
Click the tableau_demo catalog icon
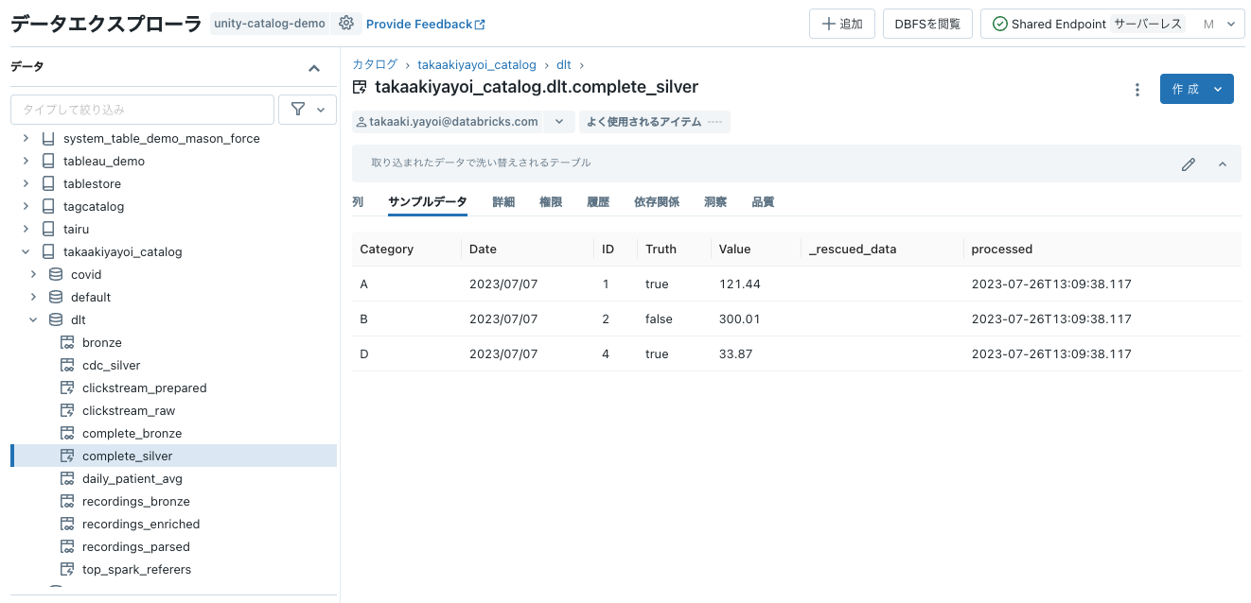click(x=48, y=160)
